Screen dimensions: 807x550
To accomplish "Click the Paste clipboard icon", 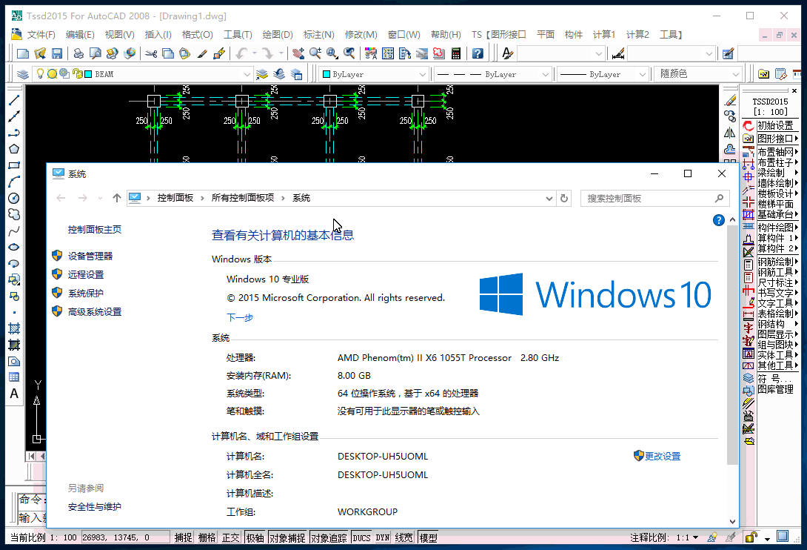I will [185, 53].
